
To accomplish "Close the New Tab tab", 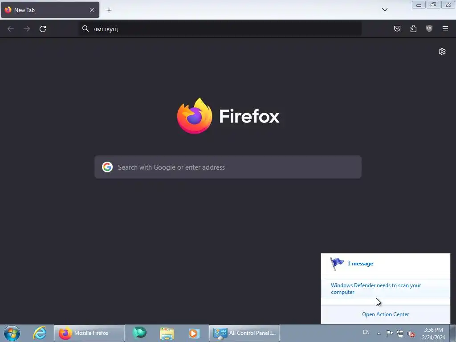I will point(92,10).
